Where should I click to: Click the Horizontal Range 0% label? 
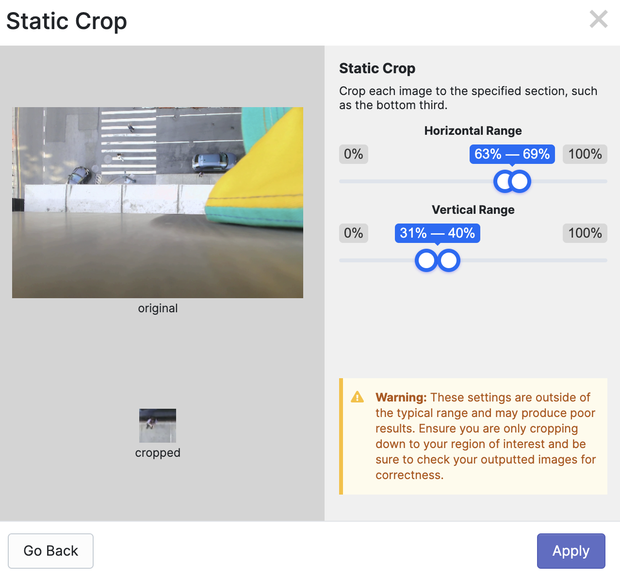coord(353,154)
